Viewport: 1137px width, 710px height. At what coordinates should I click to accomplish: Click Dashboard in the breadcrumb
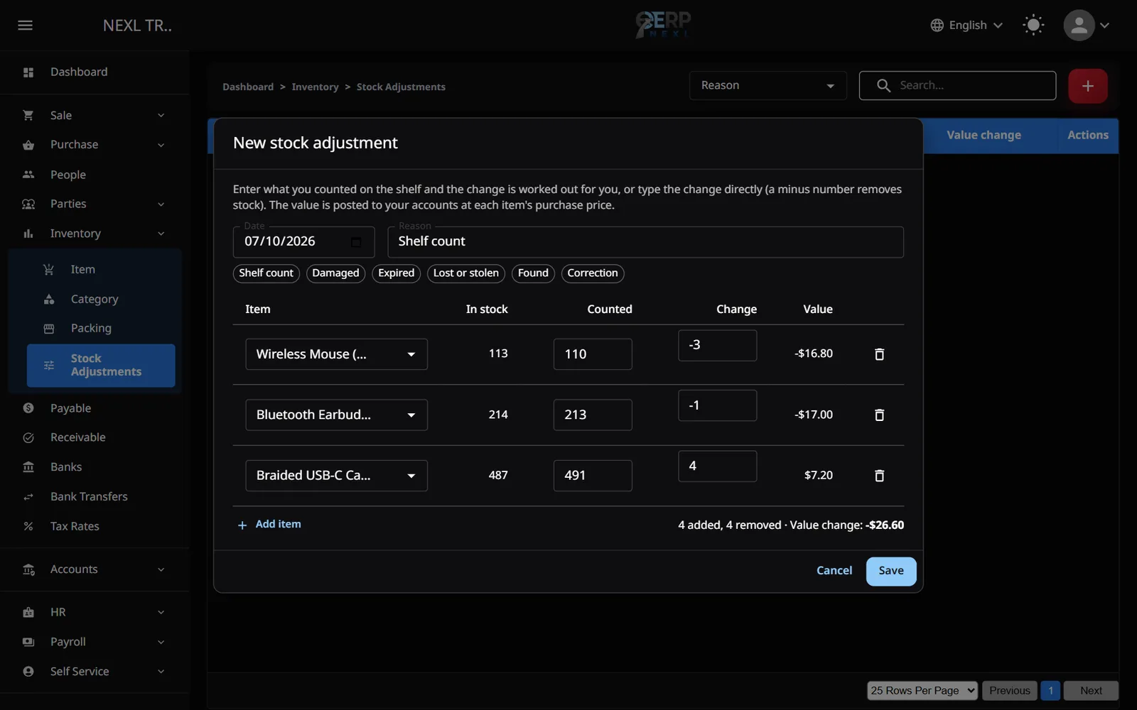(248, 87)
